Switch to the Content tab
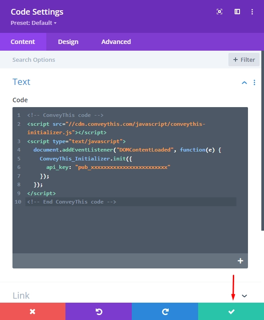This screenshot has width=264, height=320. 23,42
